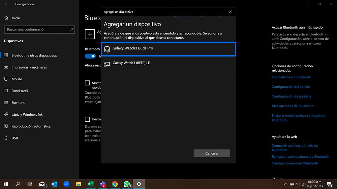The image size is (337, 189).
Task: Check the 'Mostrar' notifications checkbox
Action: pos(88,83)
